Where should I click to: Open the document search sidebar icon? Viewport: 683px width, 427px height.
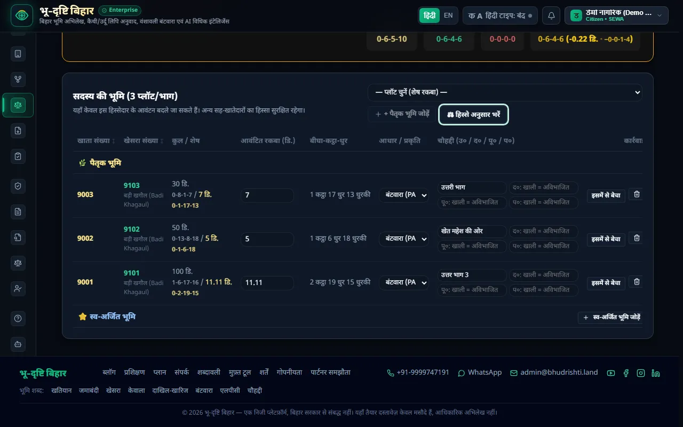18,238
